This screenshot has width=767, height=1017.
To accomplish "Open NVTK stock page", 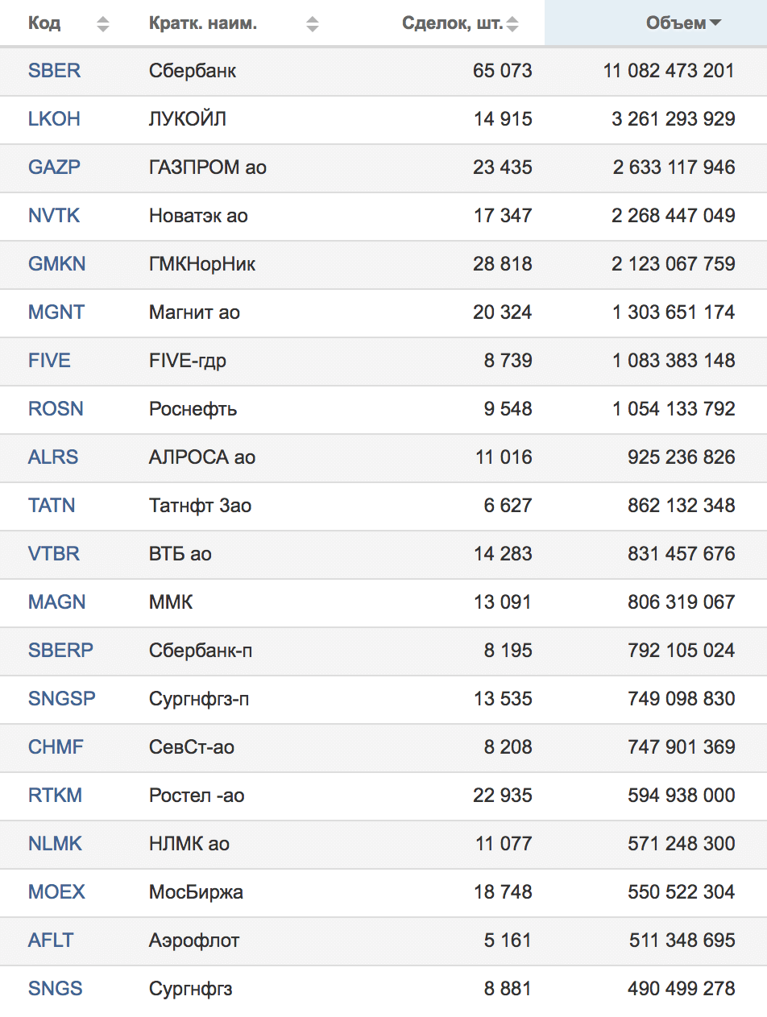I will (54, 216).
